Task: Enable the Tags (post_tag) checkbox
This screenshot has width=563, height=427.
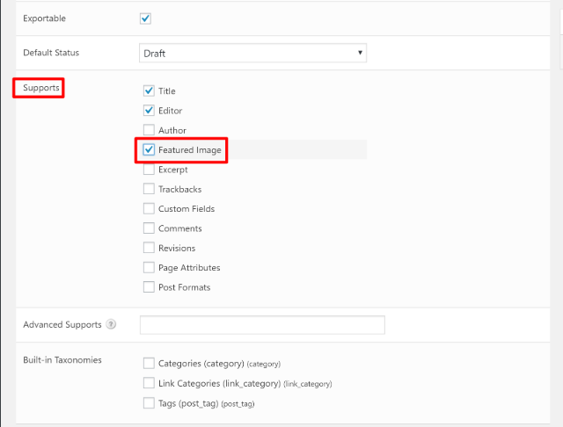Action: (149, 403)
